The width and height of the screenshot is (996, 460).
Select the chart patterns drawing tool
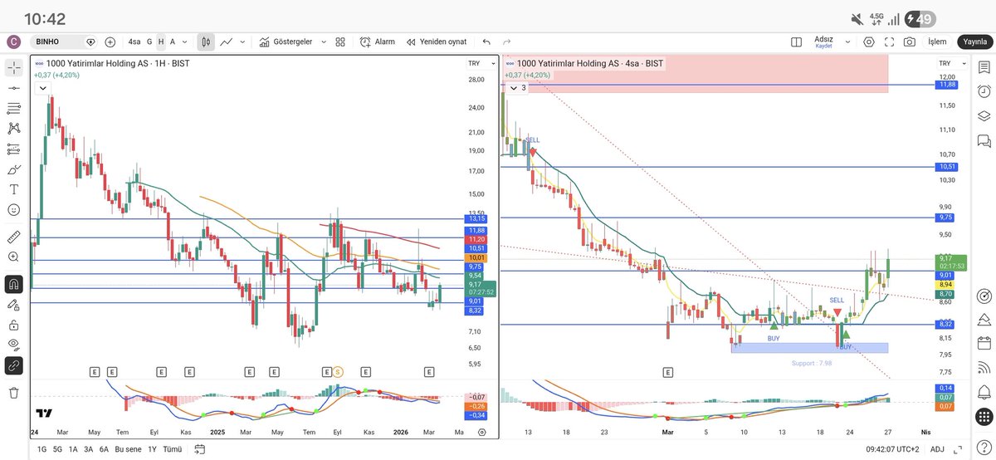pos(13,129)
